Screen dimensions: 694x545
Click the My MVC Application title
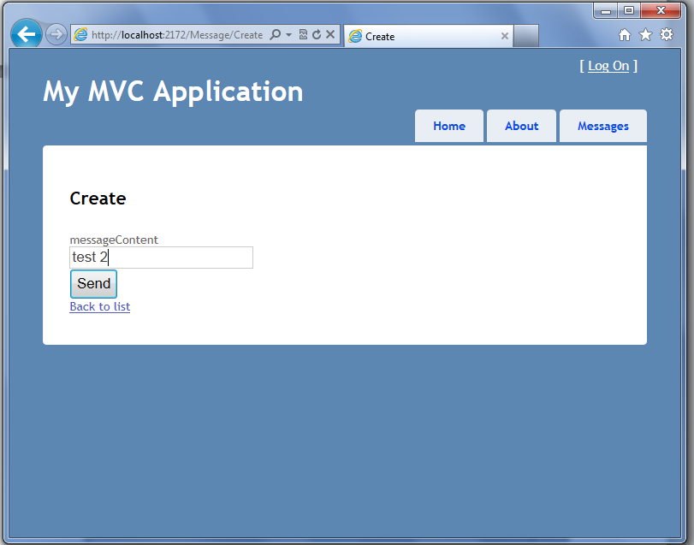point(173,92)
